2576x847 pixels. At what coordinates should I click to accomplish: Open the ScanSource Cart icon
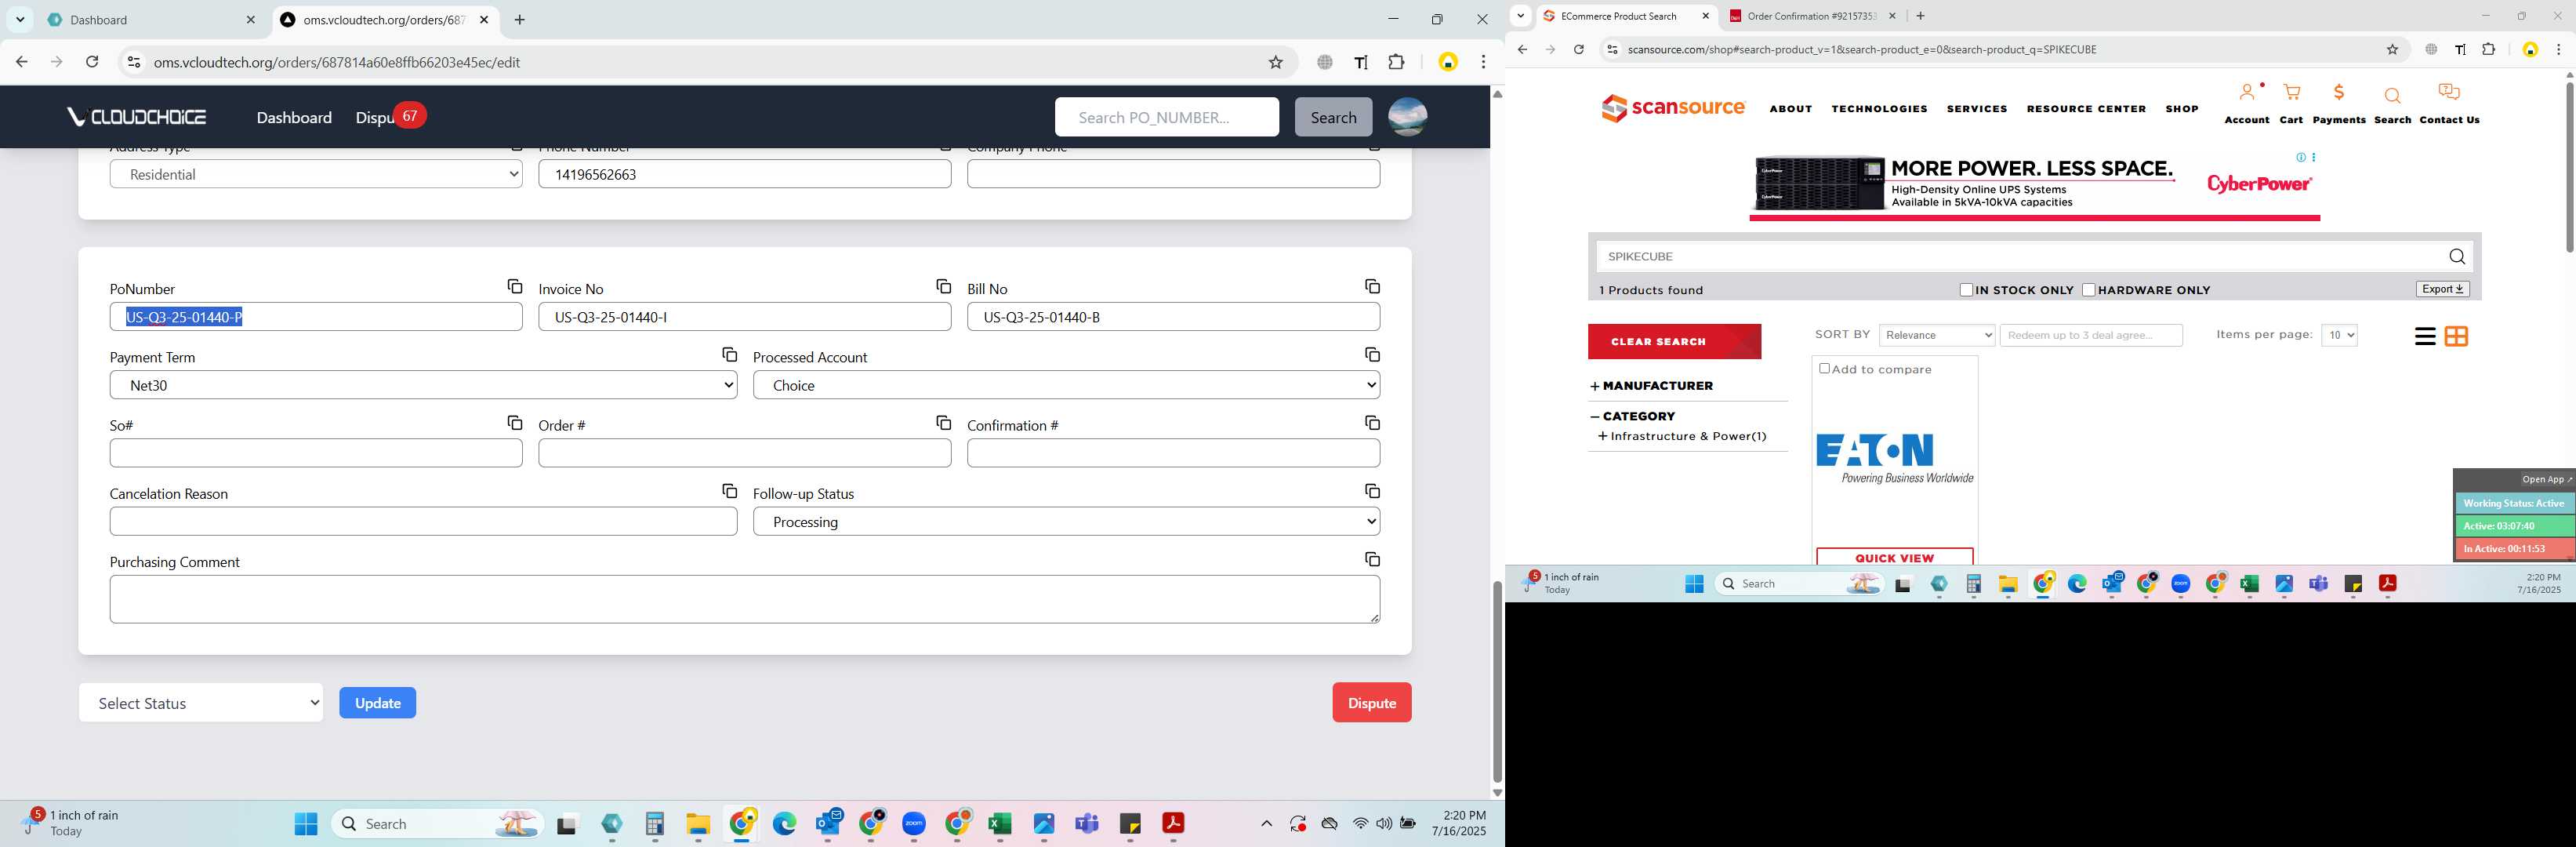point(2291,93)
